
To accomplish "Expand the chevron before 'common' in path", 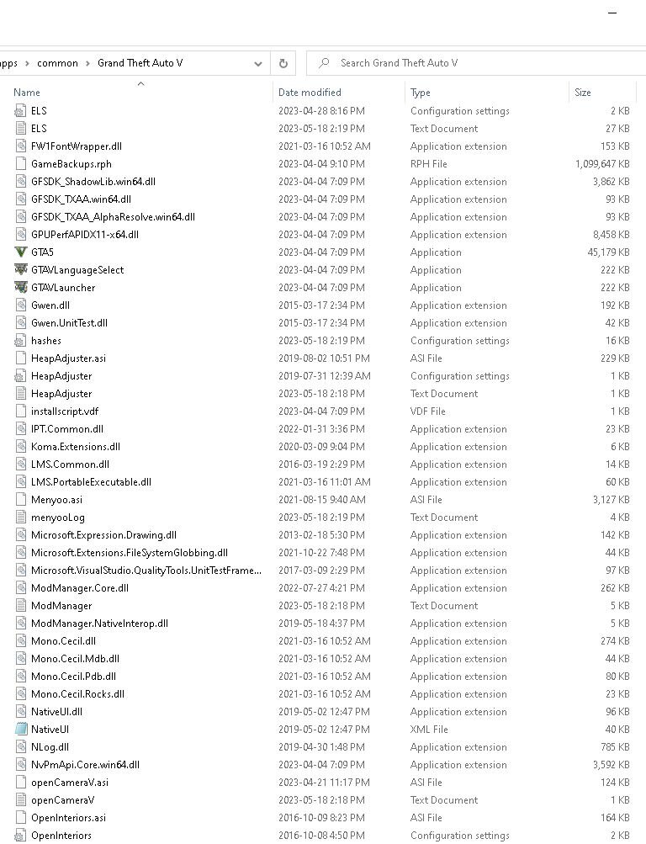I will tap(27, 63).
